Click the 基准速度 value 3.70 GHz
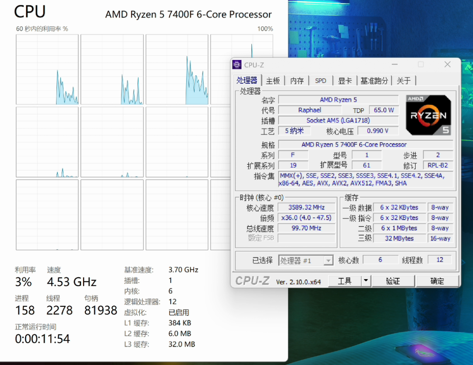This screenshot has height=365, width=473. (x=183, y=269)
